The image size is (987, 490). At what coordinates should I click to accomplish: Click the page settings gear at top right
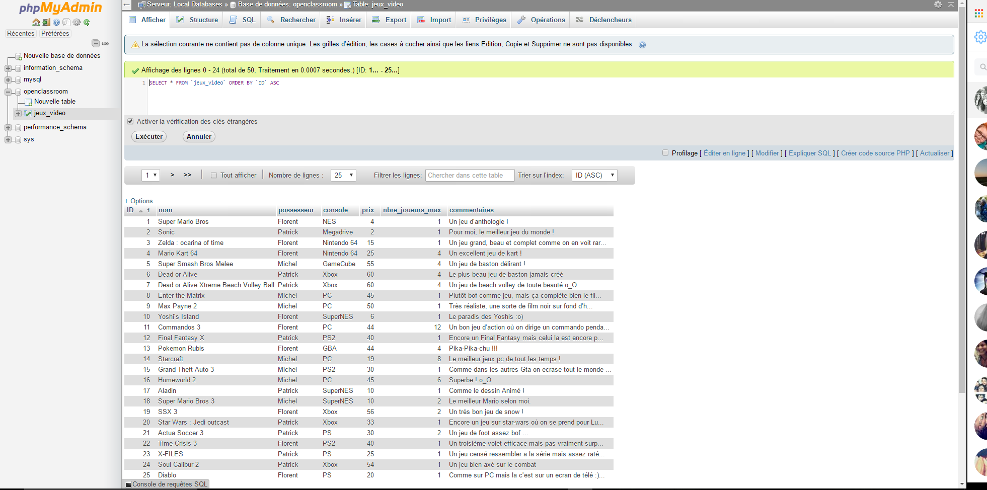point(938,5)
